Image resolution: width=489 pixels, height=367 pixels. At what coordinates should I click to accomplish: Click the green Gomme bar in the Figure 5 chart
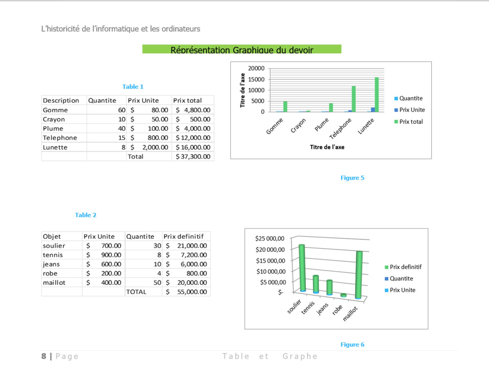286,106
